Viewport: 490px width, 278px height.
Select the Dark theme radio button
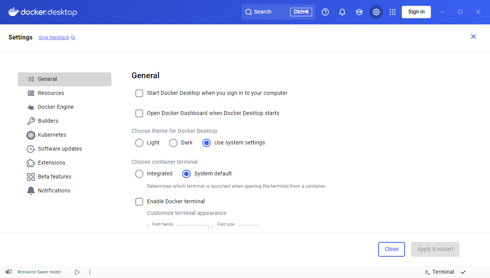point(173,142)
